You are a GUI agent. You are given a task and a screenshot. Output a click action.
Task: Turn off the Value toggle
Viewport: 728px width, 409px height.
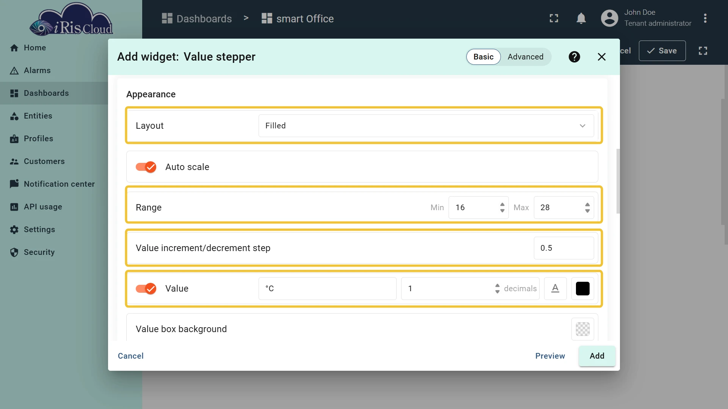pos(146,289)
